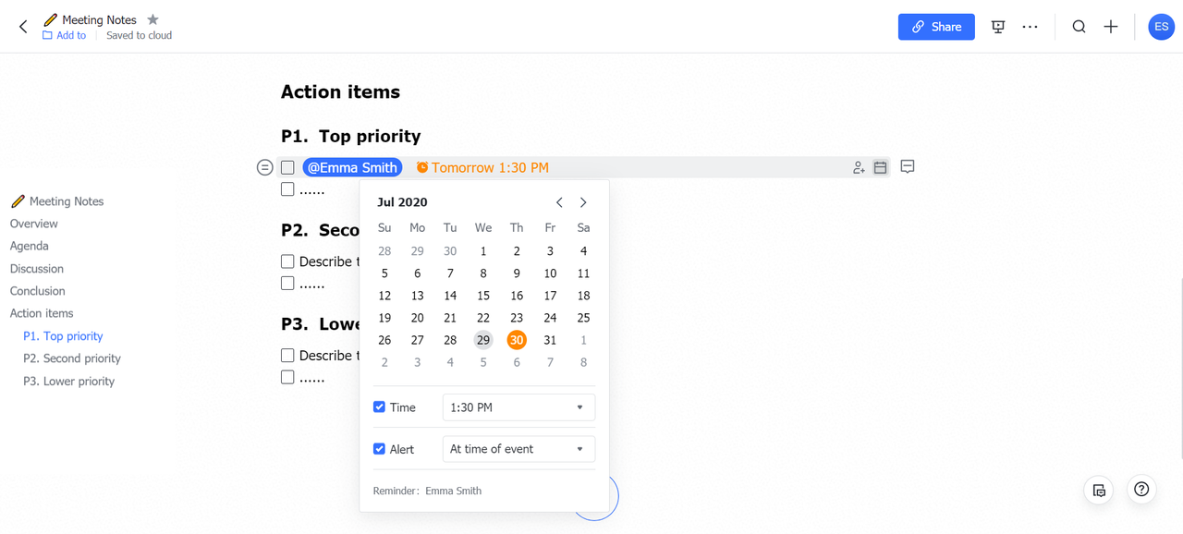Open presentation mode icon
This screenshot has width=1183, height=534.
pyautogui.click(x=998, y=27)
